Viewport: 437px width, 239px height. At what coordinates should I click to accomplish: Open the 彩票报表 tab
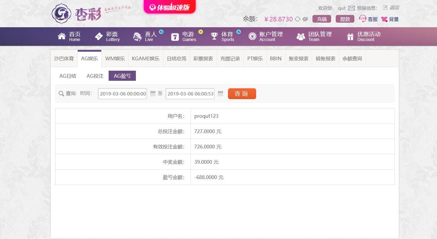click(203, 58)
